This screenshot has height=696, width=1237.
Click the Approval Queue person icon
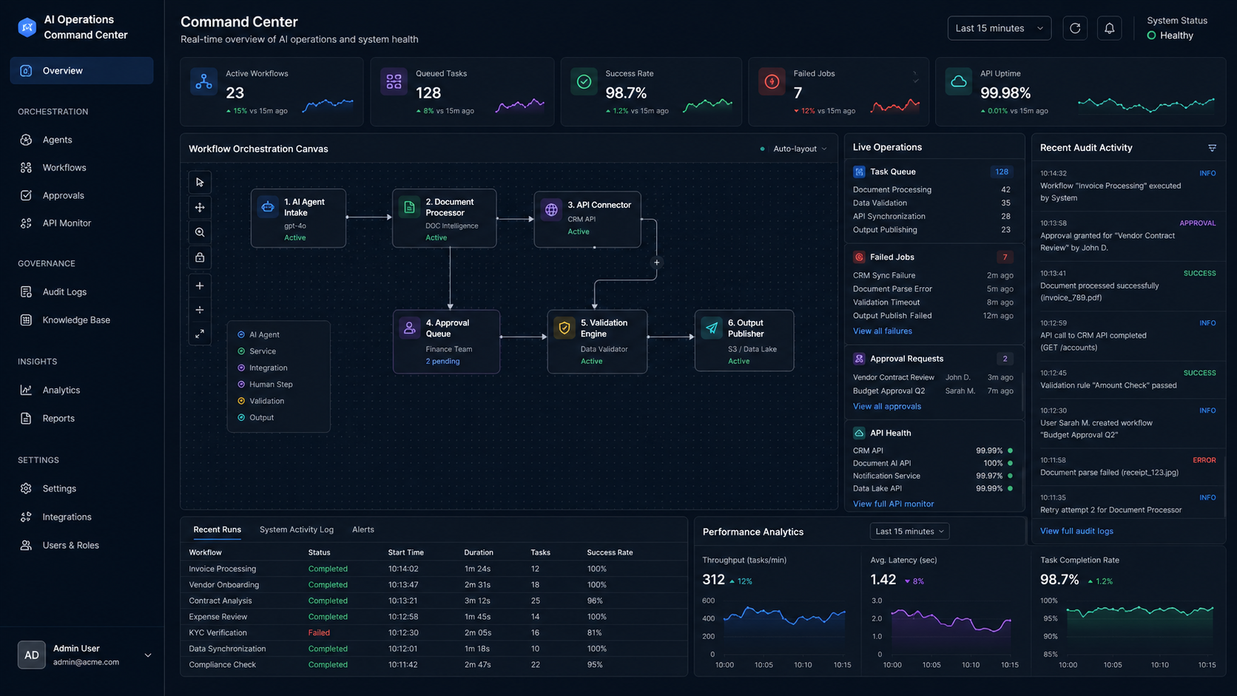pos(409,328)
